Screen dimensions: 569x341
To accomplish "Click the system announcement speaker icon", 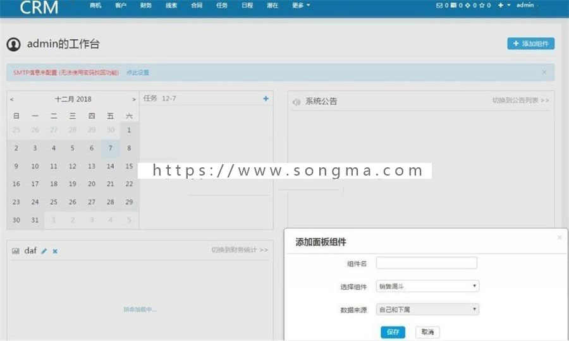I will [297, 102].
